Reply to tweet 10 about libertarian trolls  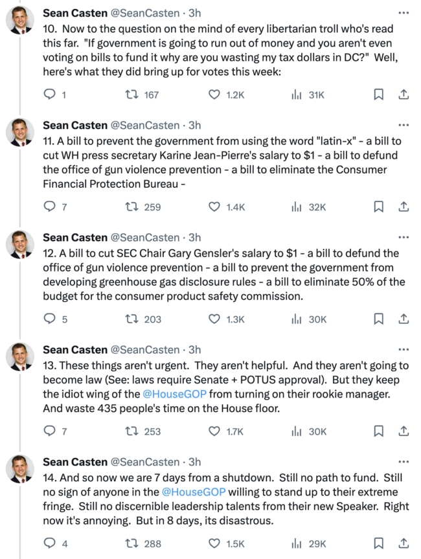coord(50,95)
